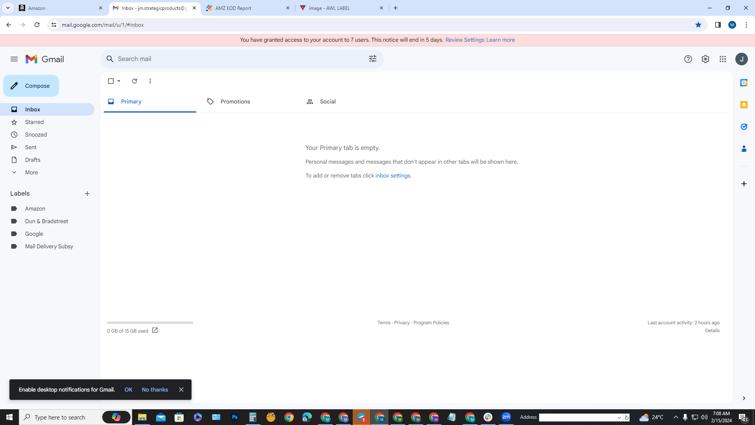Hide the side panel chevron

(x=744, y=398)
